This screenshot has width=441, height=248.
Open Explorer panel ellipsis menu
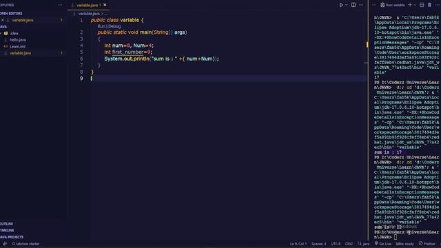coord(60,5)
